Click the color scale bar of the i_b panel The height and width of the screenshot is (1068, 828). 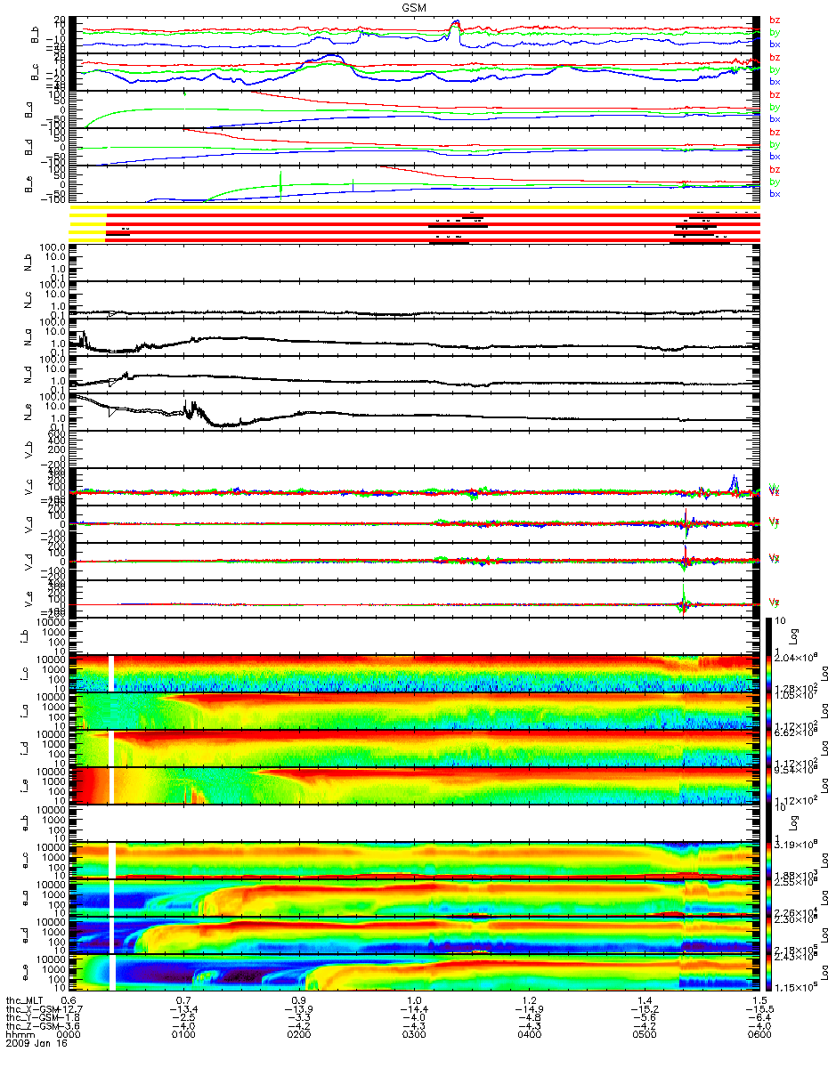770,636
